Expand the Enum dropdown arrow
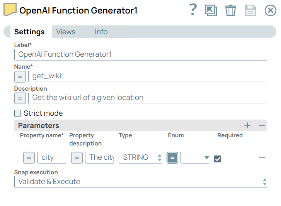The image size is (281, 206). (x=207, y=157)
